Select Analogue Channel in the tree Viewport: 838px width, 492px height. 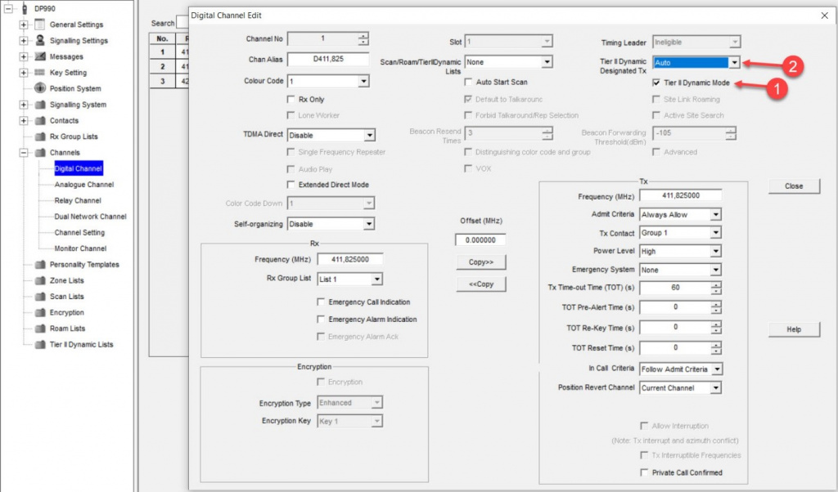84,185
